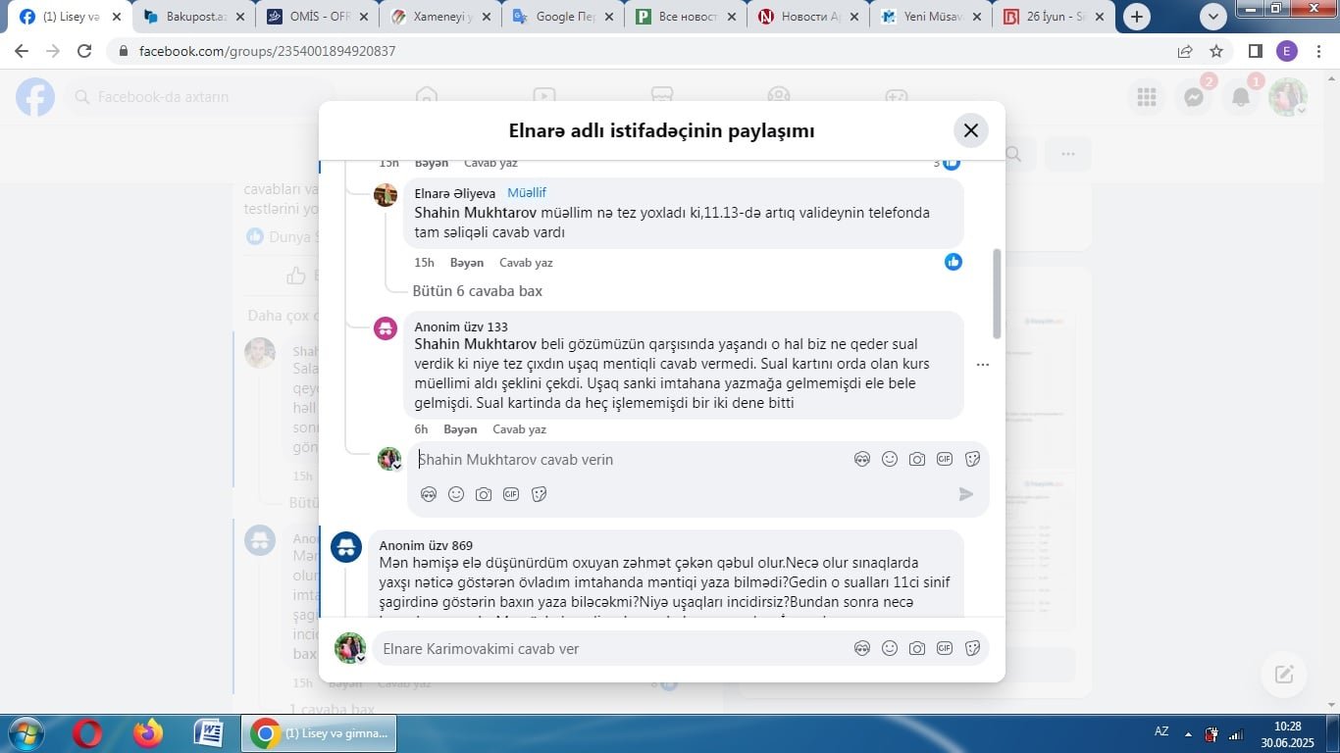Open emoji picker in Elnare Karimova comment box
Screen dimensions: 1340x753
tap(890, 648)
